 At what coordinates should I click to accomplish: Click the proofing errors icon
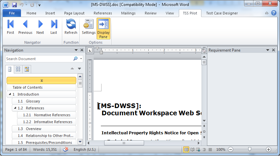65,149
